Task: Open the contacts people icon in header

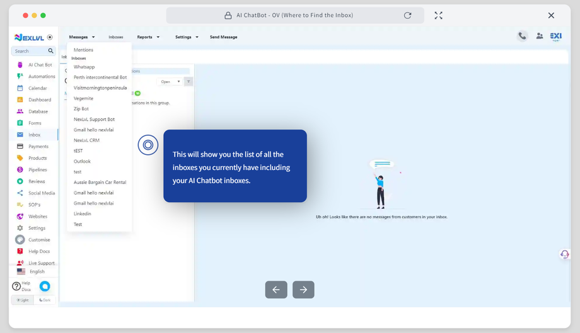Action: (x=540, y=36)
